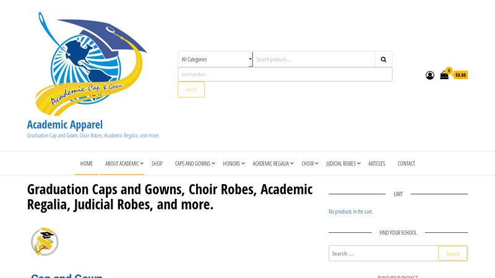
Task: Click the $0.00 cart total badge
Action: (x=460, y=75)
